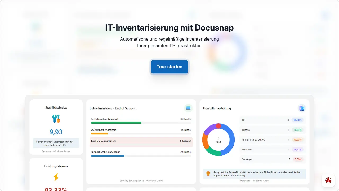This screenshot has height=191, width=339.
Task: Click the "Systeme - Windows Server" footer text
Action: click(56, 151)
